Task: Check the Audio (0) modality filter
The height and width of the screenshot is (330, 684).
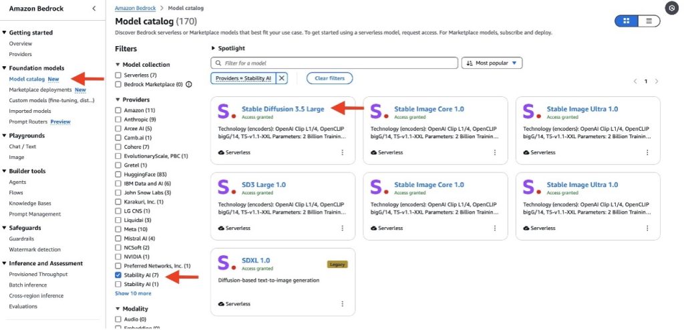Action: click(x=118, y=319)
